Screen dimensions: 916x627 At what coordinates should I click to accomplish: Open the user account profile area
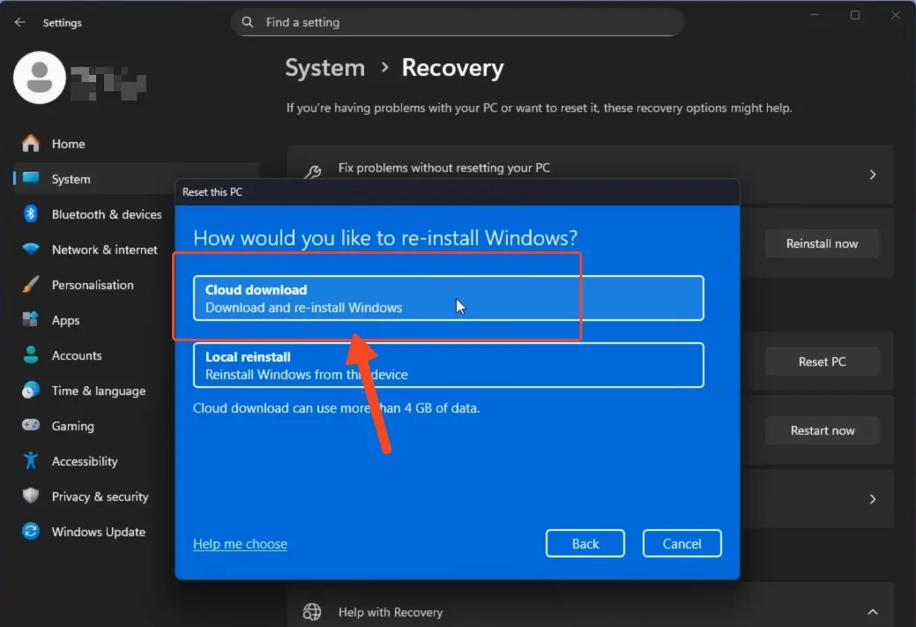click(40, 78)
